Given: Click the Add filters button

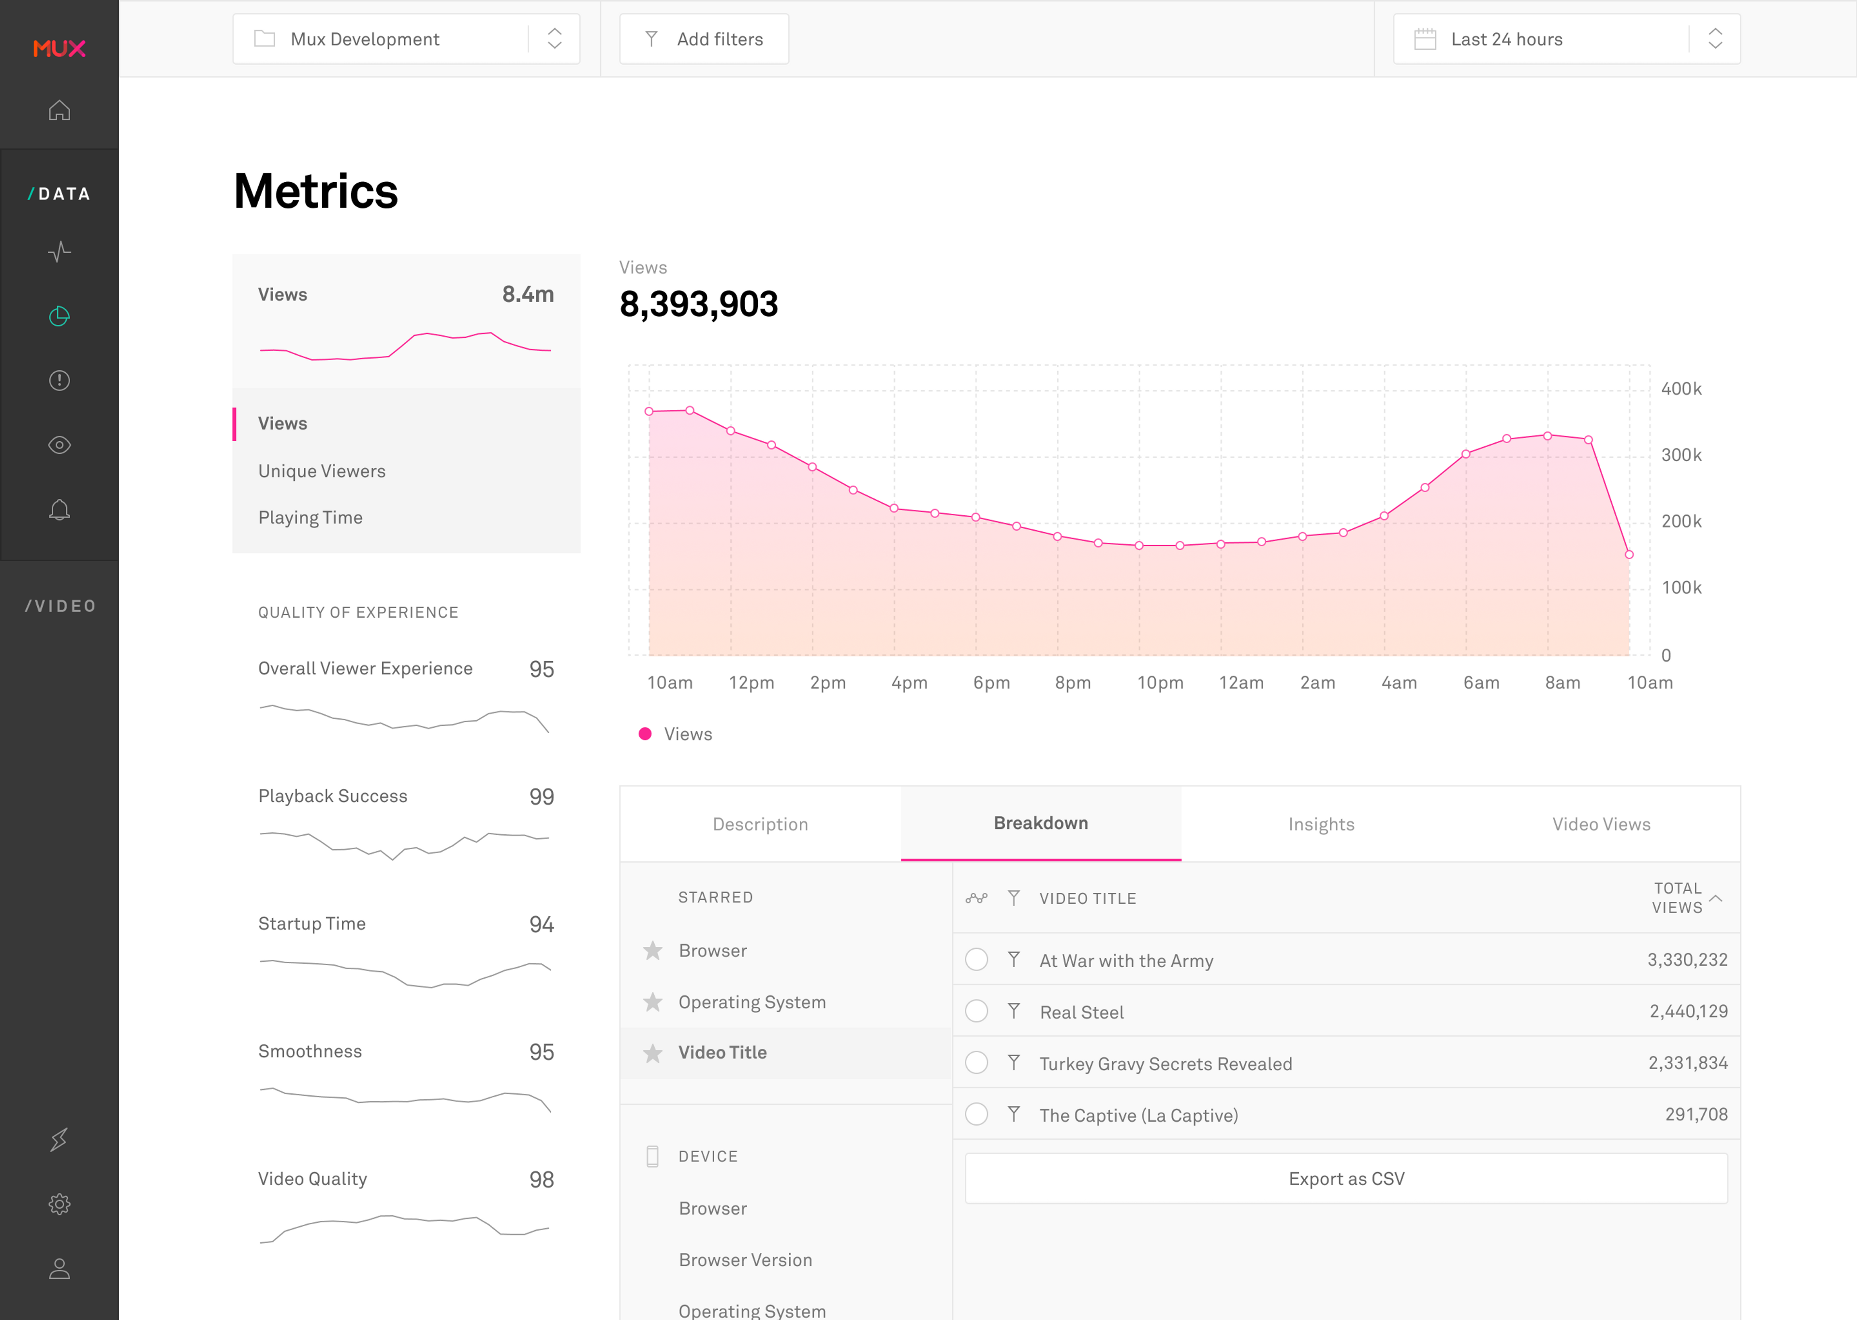Looking at the screenshot, I should point(704,39).
